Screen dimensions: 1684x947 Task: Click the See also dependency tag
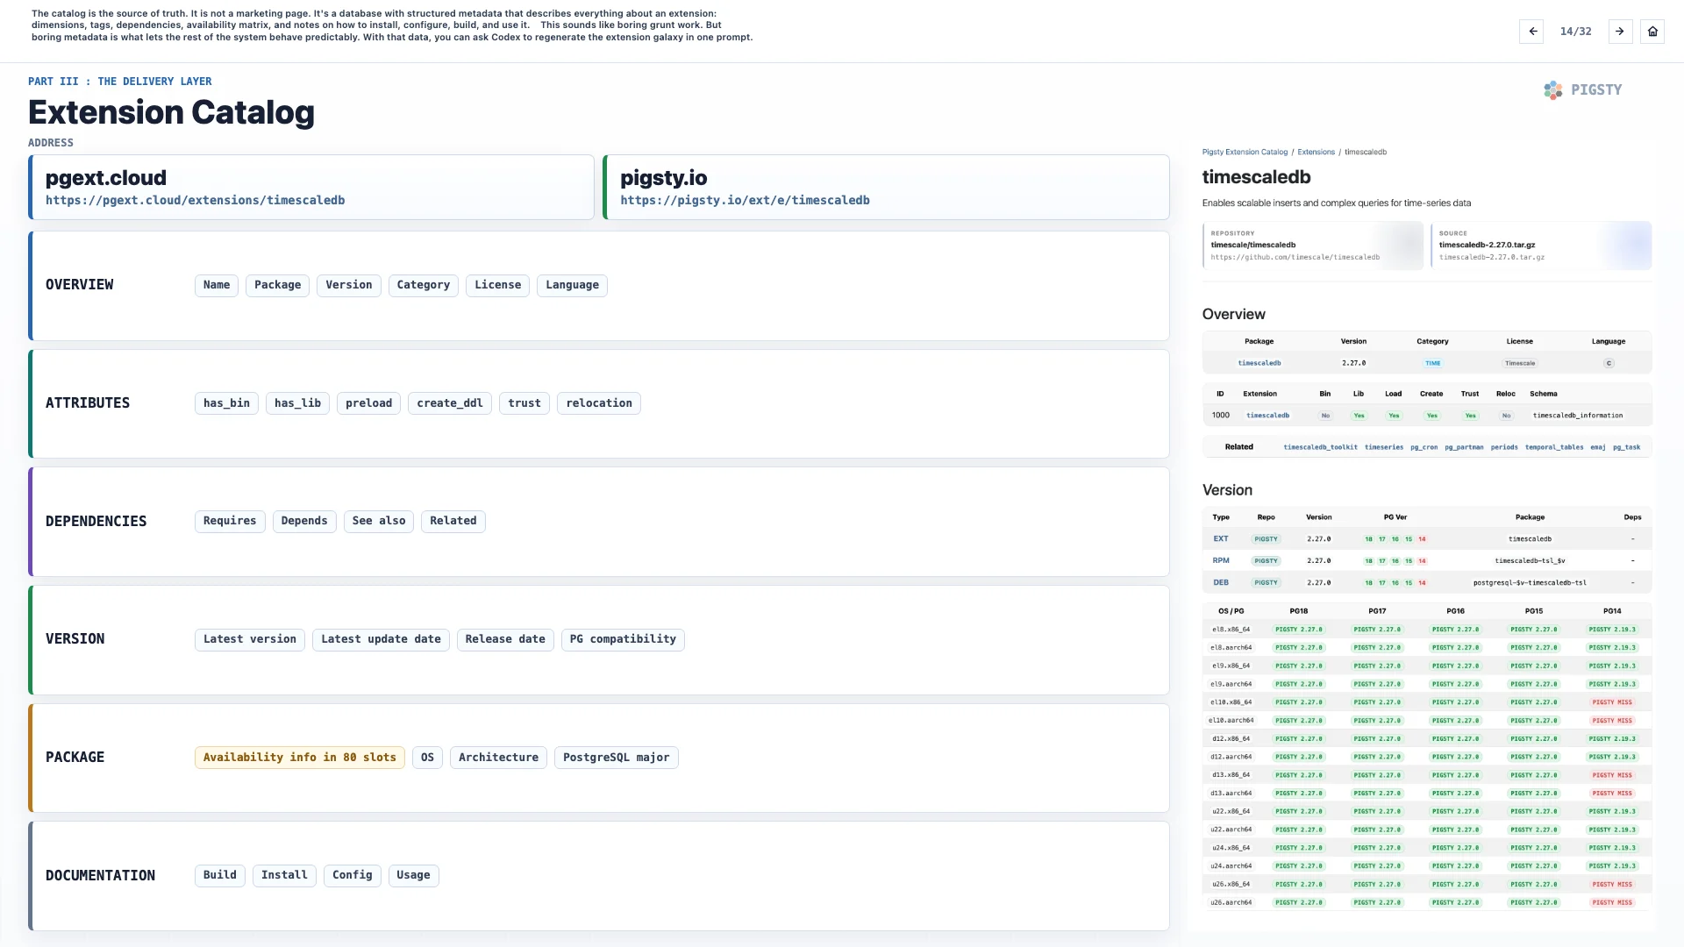click(379, 521)
